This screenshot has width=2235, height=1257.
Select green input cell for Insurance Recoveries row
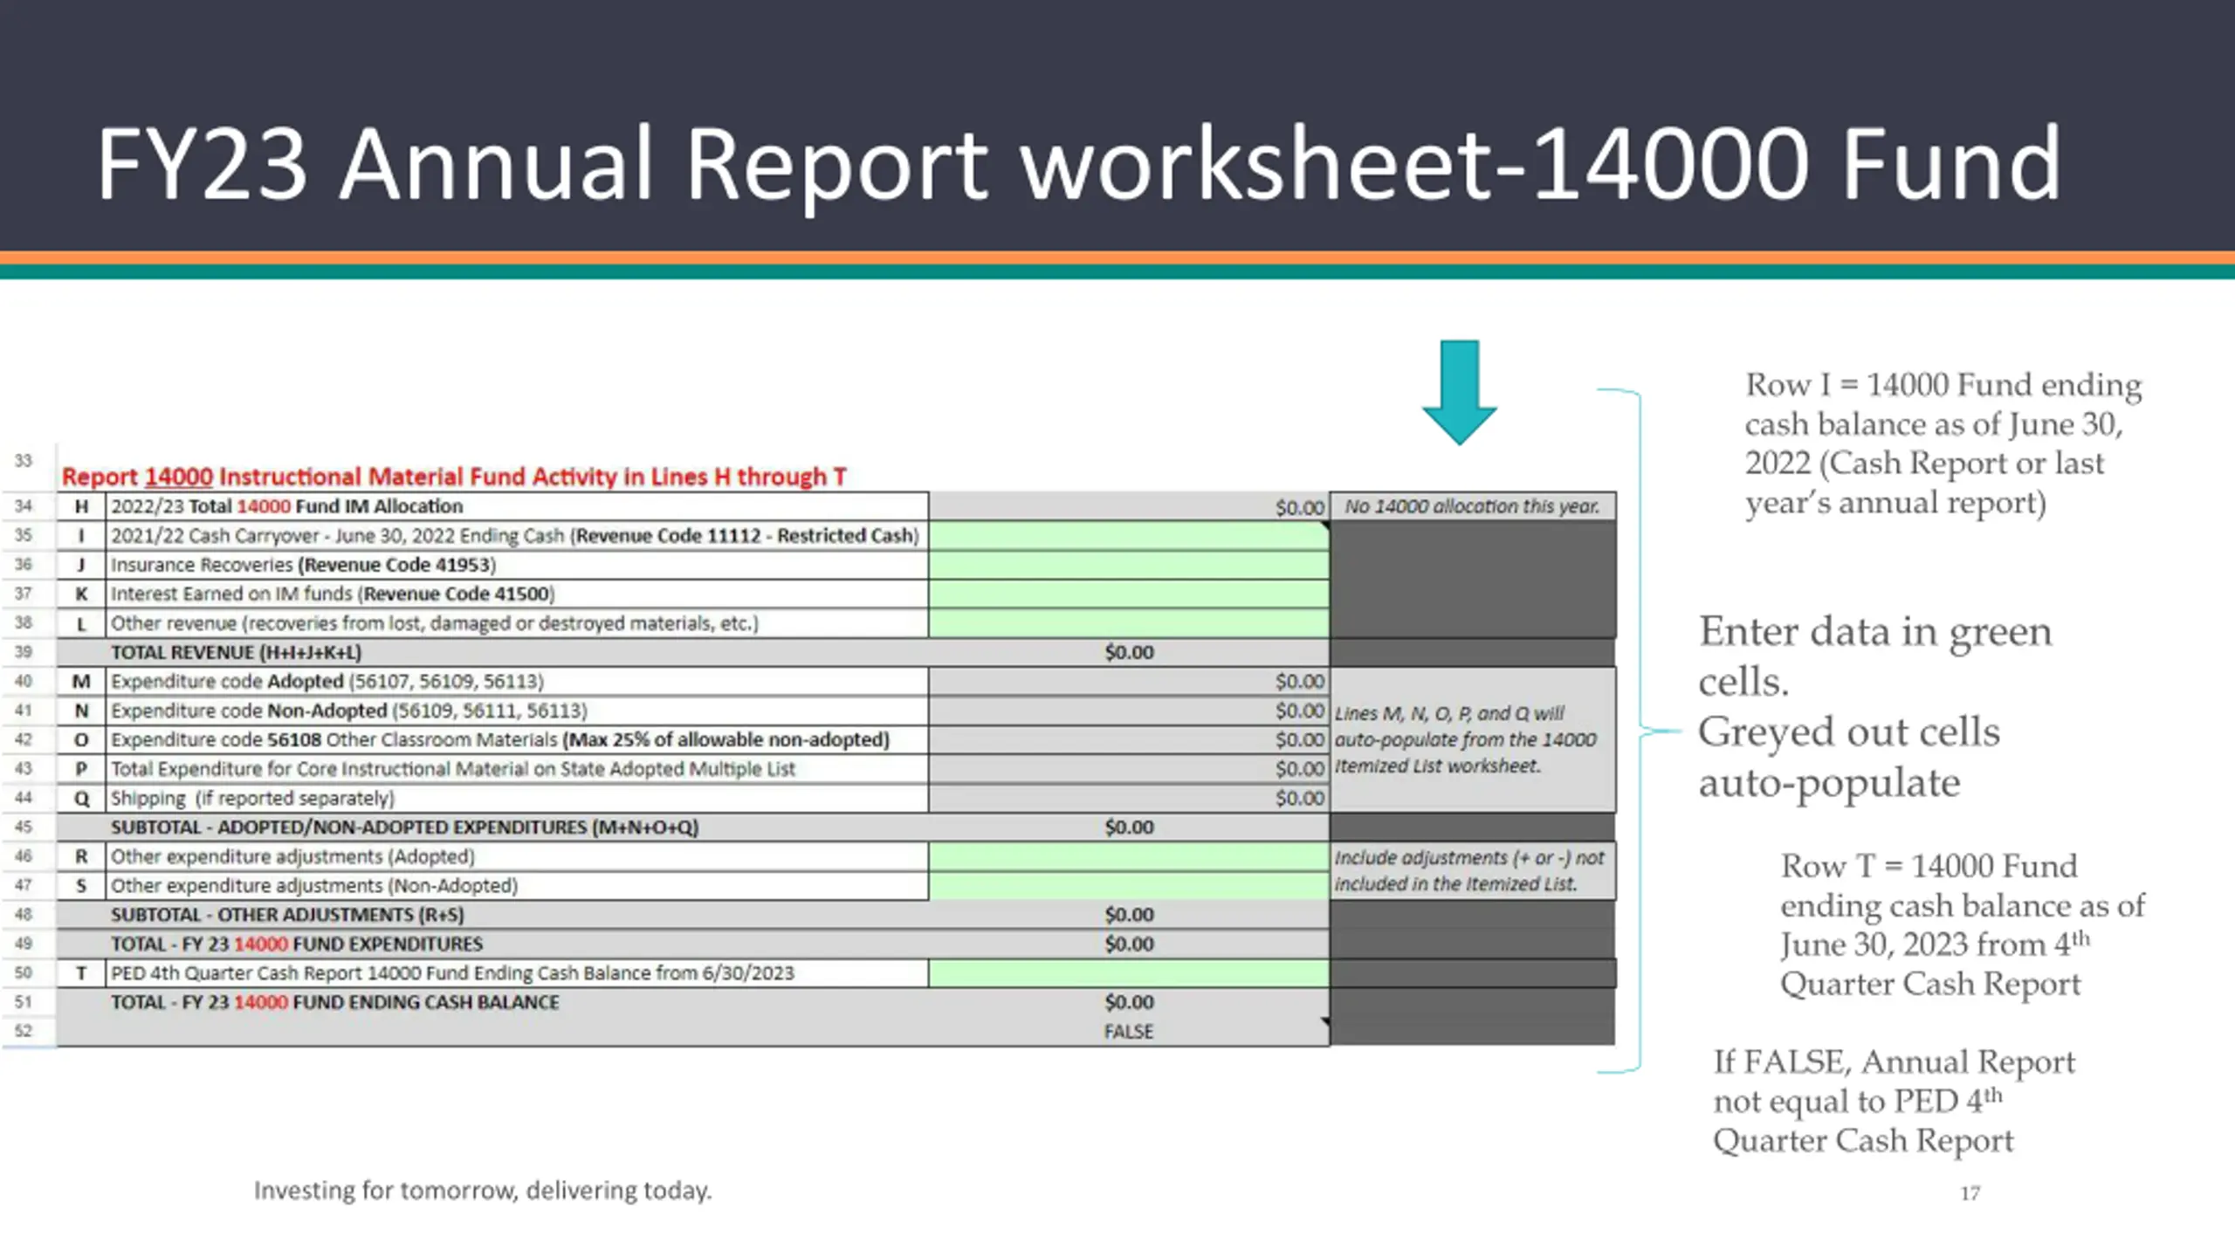(1129, 565)
